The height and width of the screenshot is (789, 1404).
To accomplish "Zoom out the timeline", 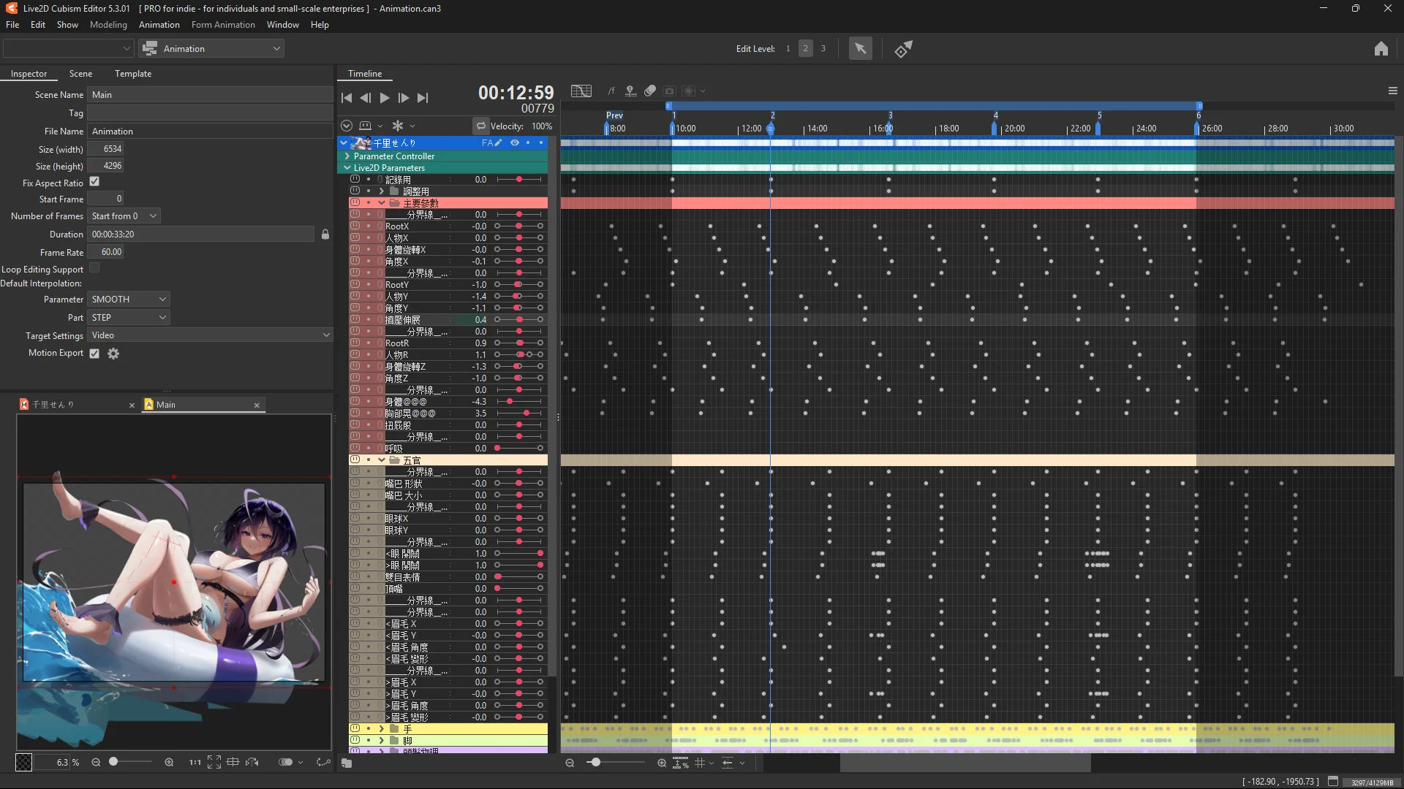I will click(570, 763).
